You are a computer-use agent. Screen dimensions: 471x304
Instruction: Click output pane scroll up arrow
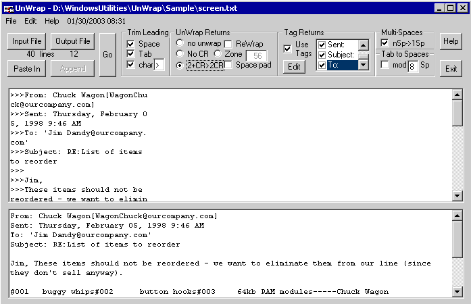click(457, 216)
